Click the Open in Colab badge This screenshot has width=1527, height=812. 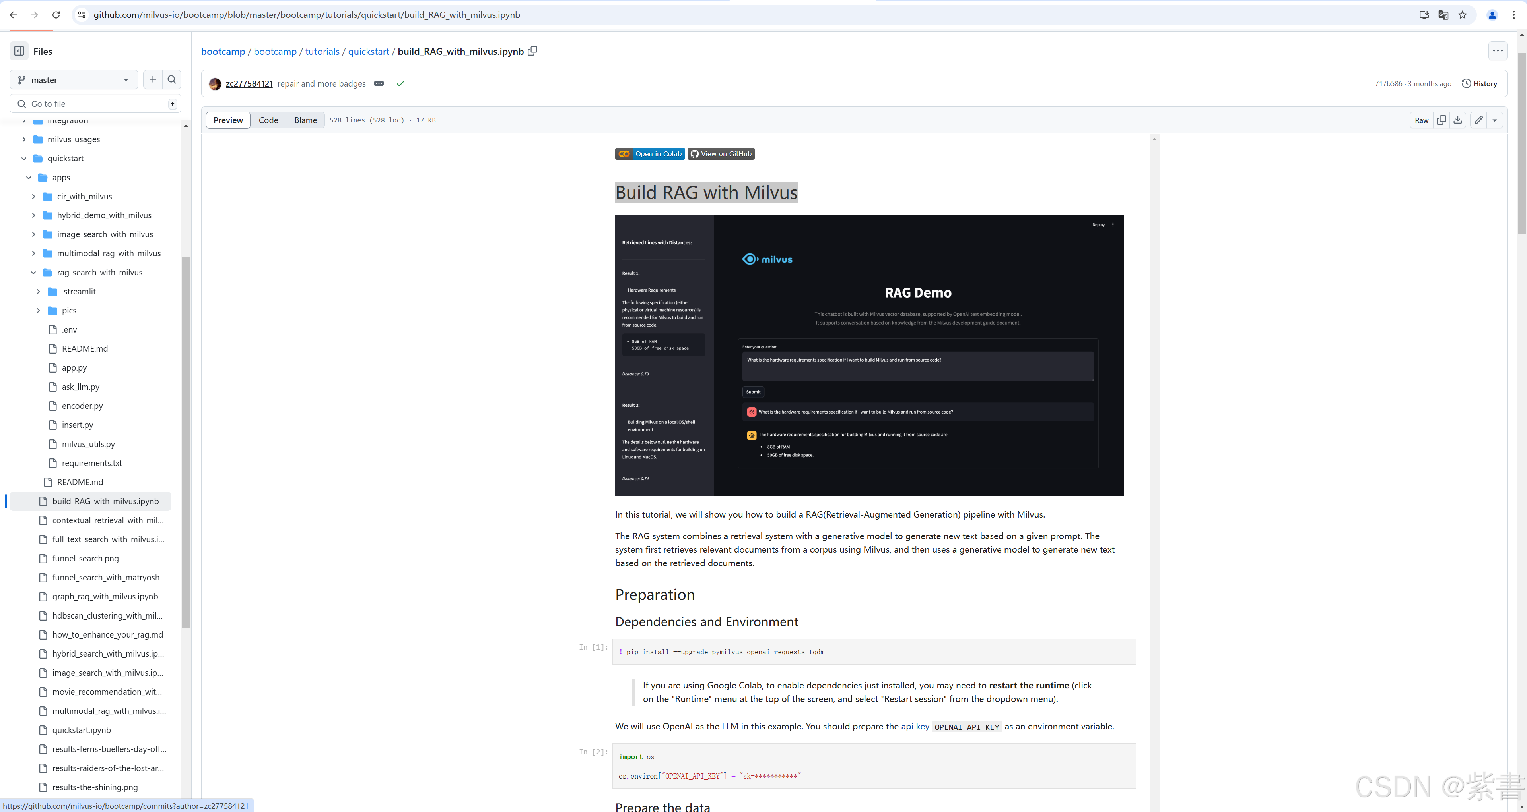click(x=650, y=154)
